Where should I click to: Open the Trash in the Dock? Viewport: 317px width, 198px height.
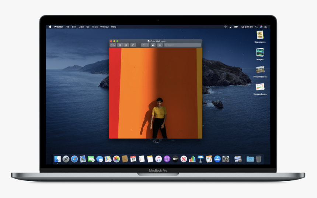(x=258, y=159)
